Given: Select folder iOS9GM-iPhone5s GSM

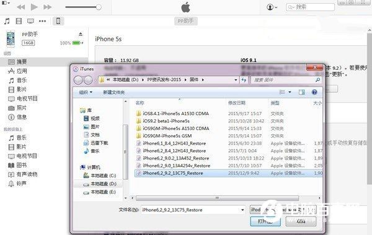Looking at the screenshot, I should tap(167, 136).
